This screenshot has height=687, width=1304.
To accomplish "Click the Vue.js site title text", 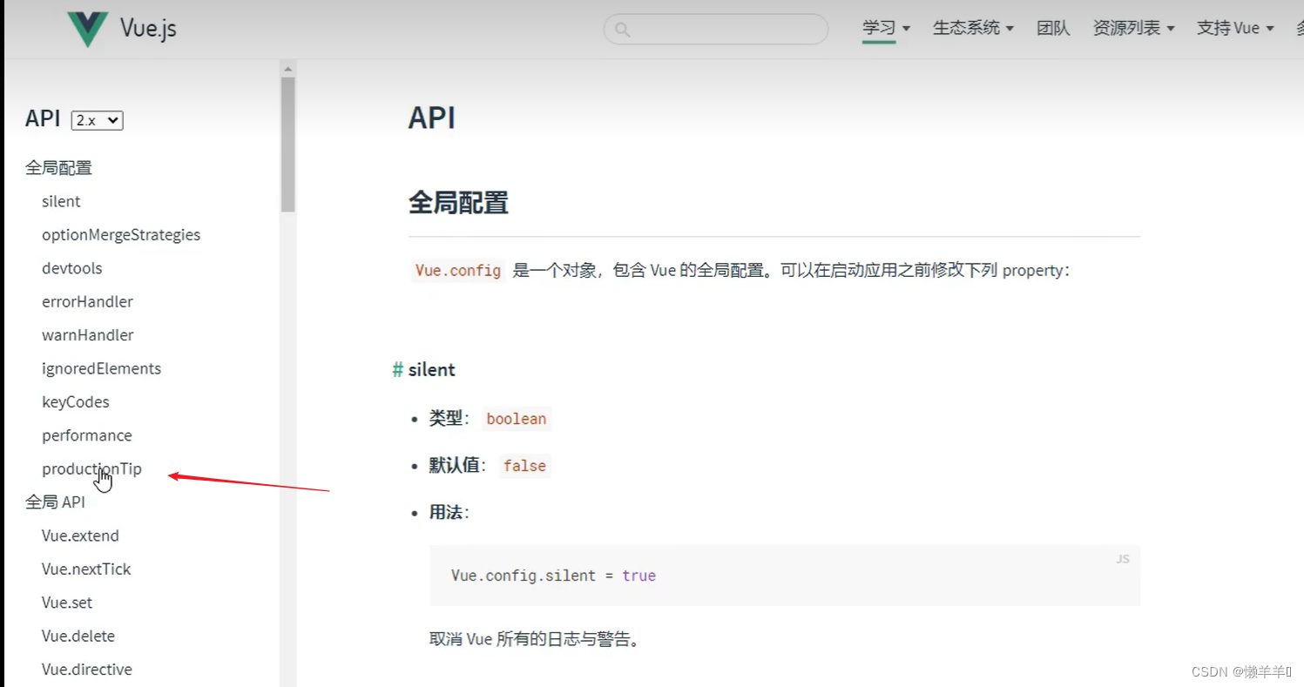I will click(x=148, y=29).
